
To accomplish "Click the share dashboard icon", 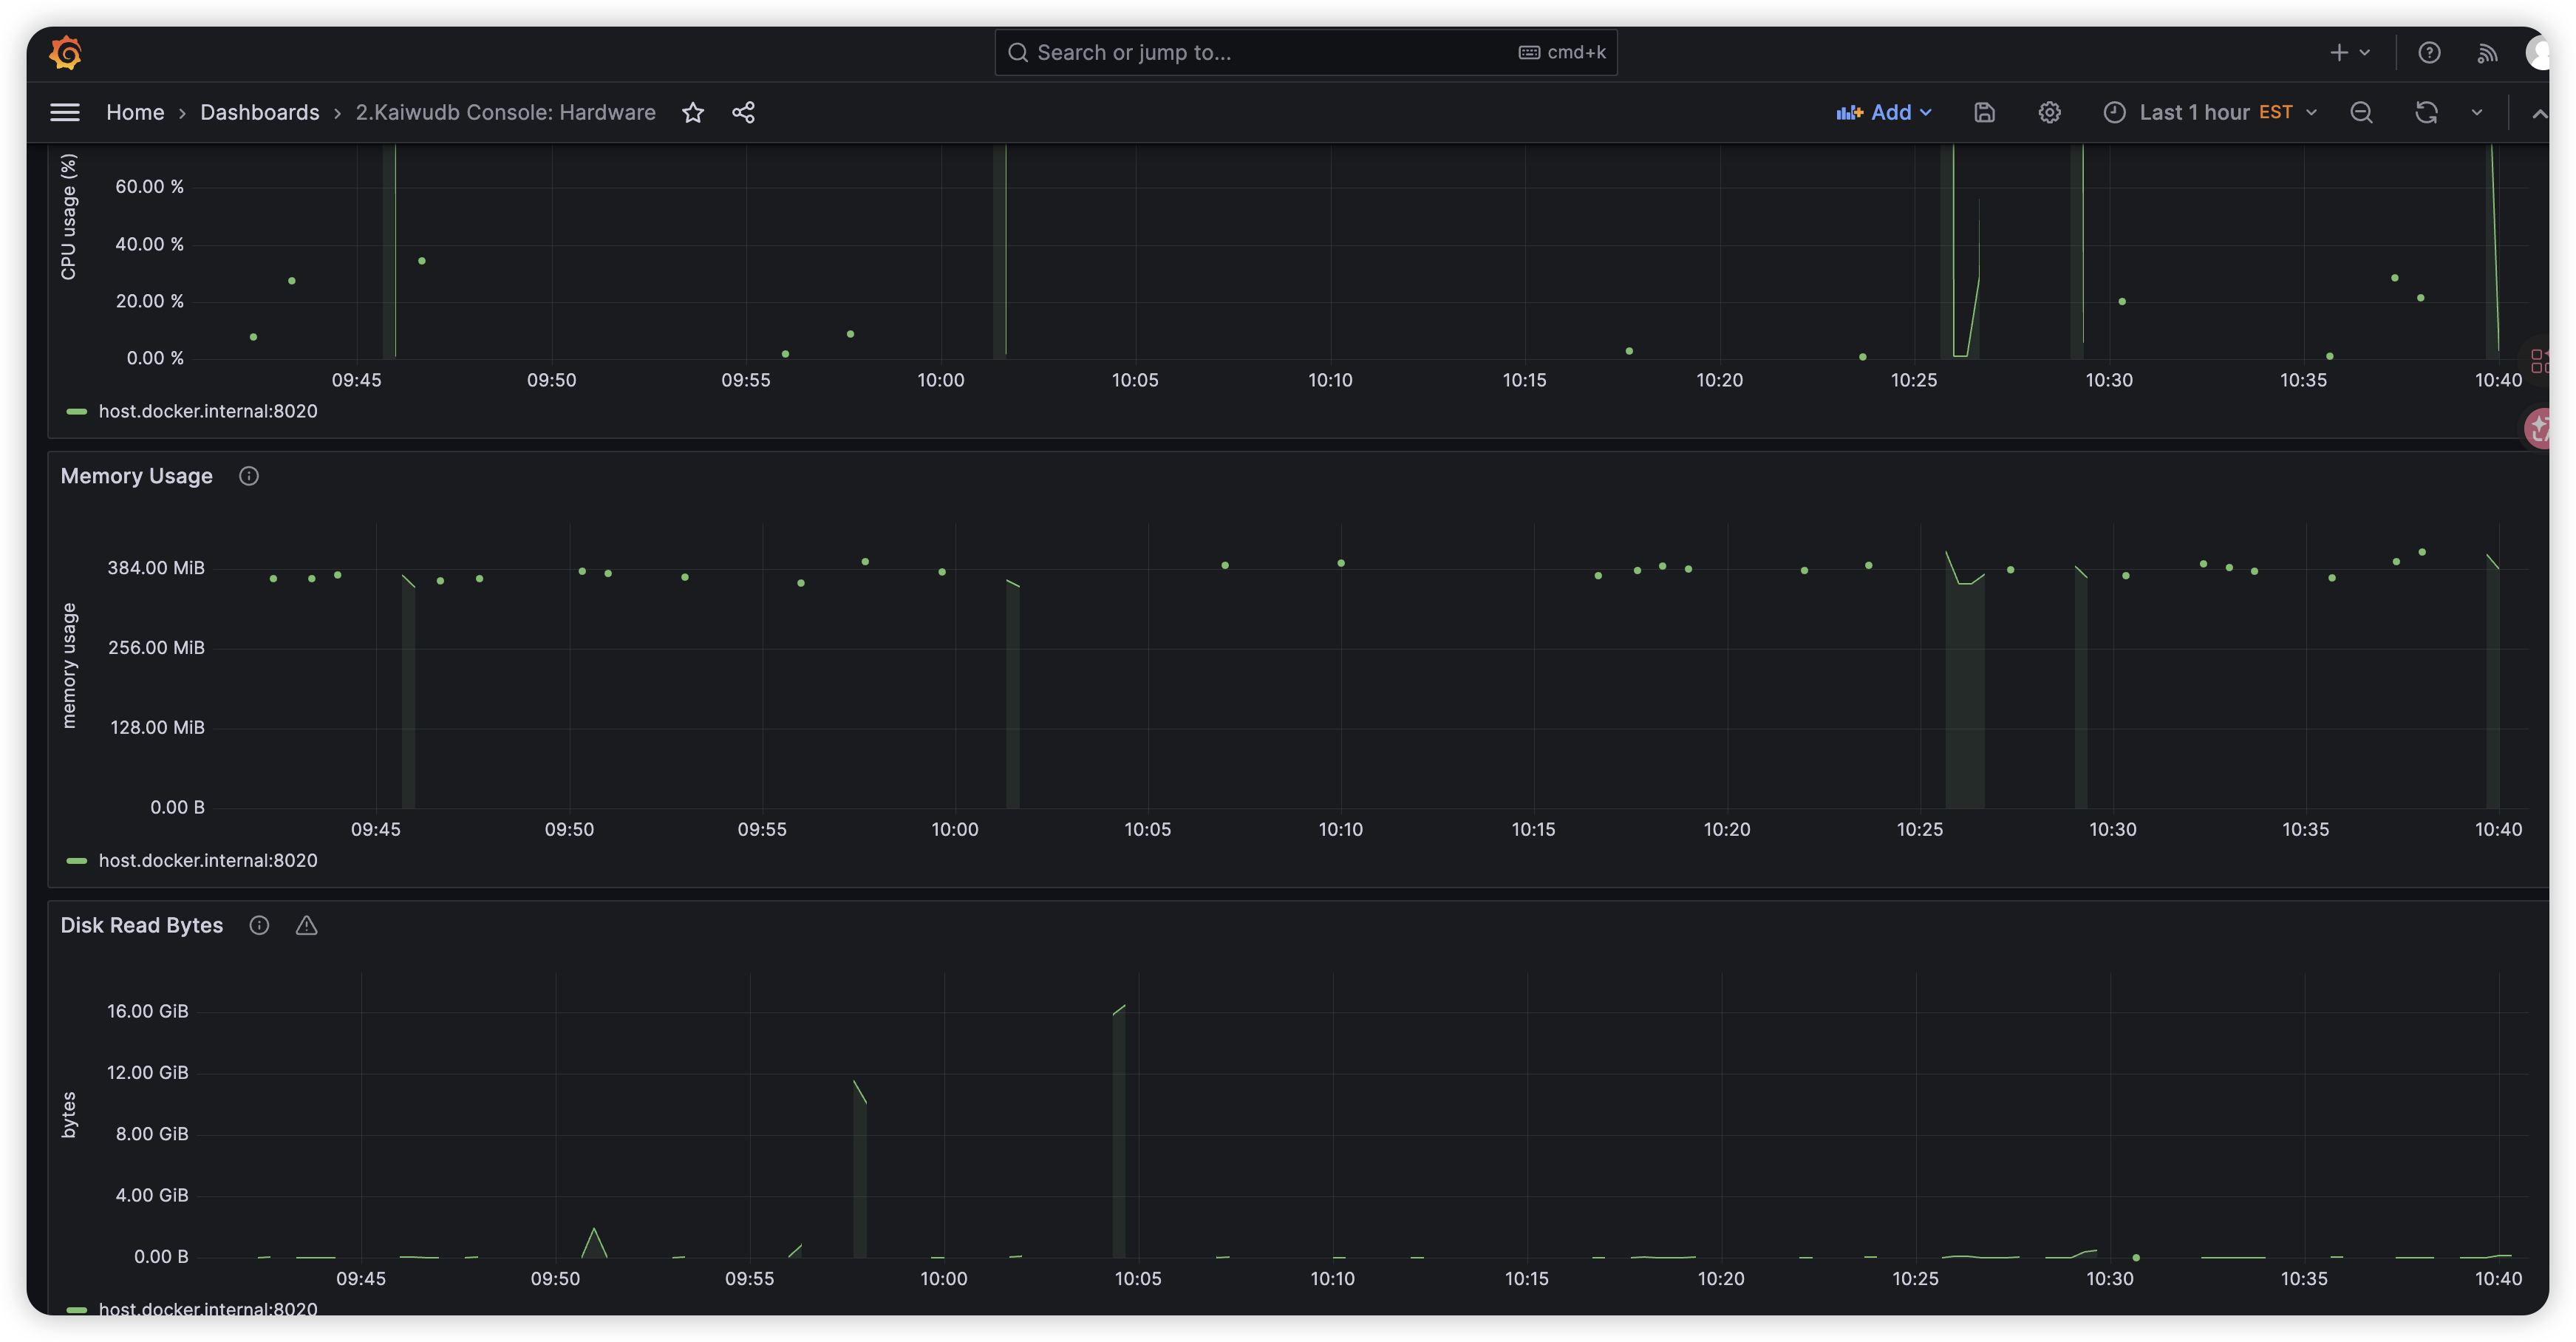I will 743,112.
